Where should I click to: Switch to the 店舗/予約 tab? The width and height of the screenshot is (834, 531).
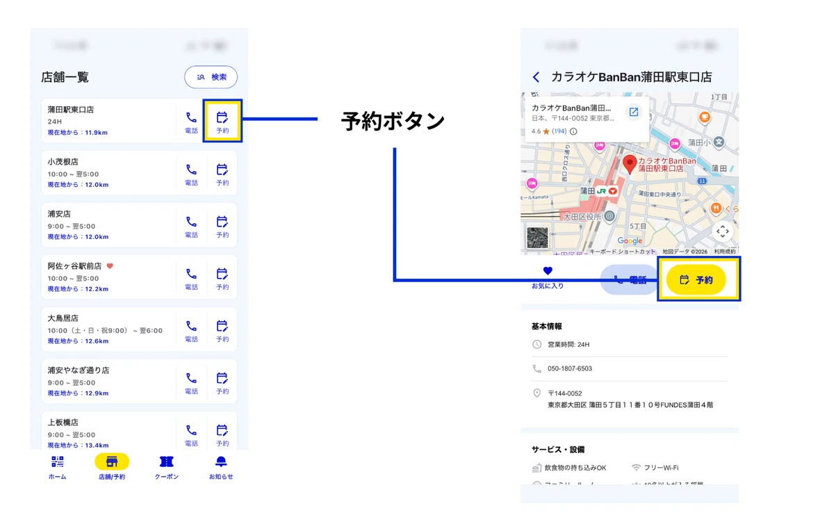click(112, 467)
